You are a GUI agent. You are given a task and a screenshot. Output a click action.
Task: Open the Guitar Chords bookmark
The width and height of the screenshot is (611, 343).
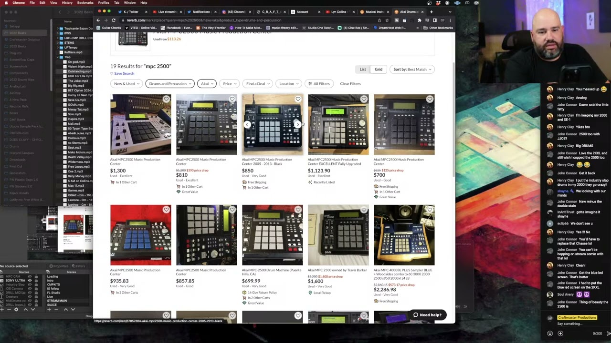coord(109,28)
